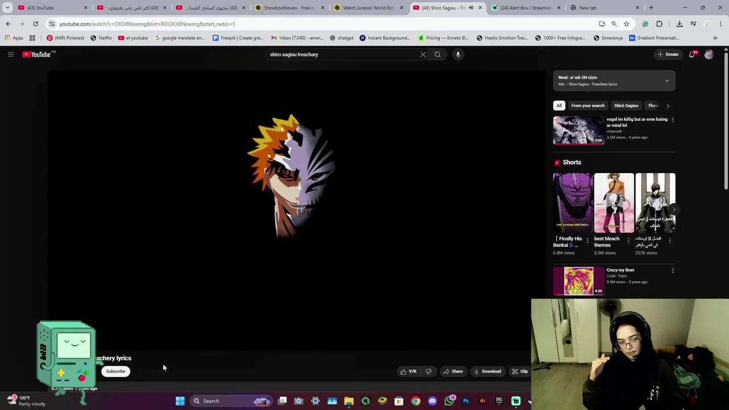Screen dimensions: 729x410
Task: Switch to Watch Jurassic World tab
Action: tap(368, 8)
